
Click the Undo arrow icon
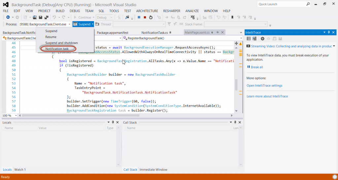pos(54,18)
